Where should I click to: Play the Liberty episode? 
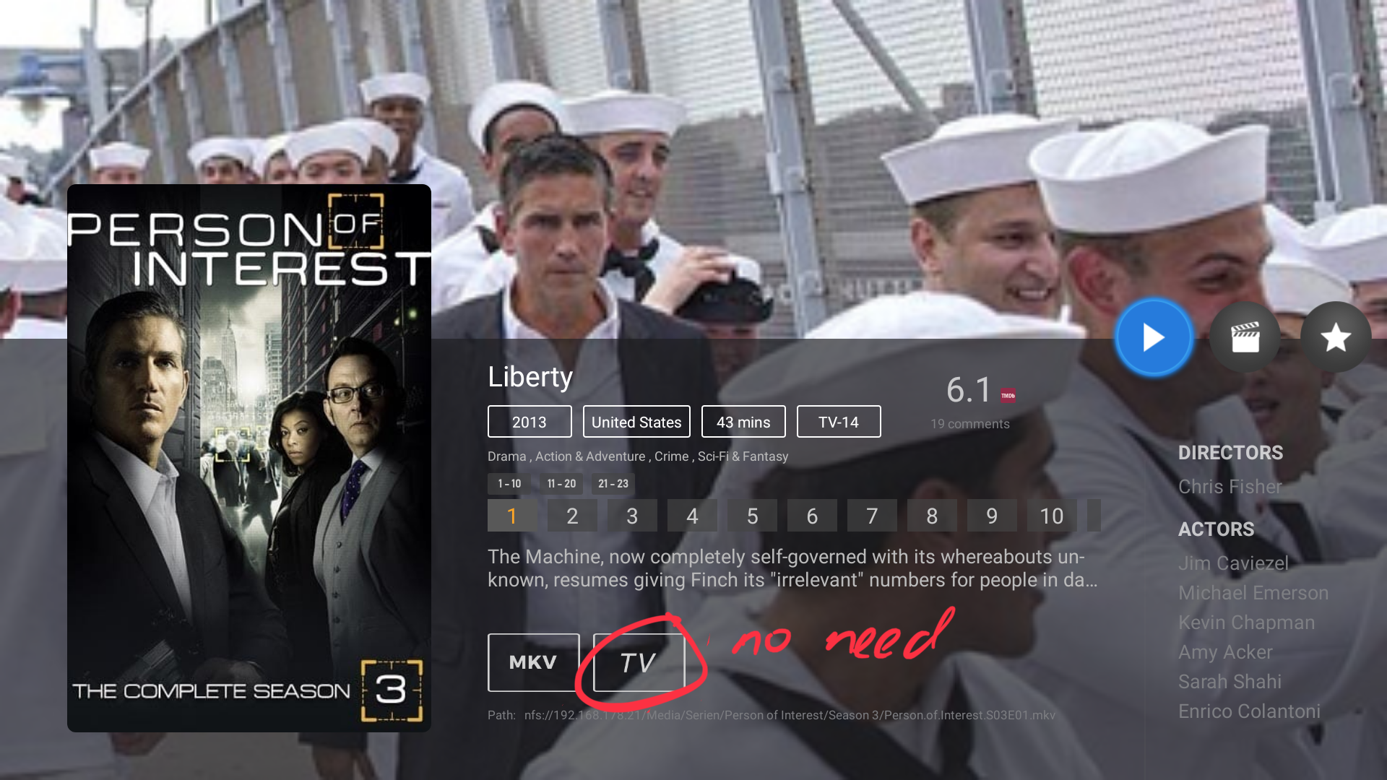1154,337
